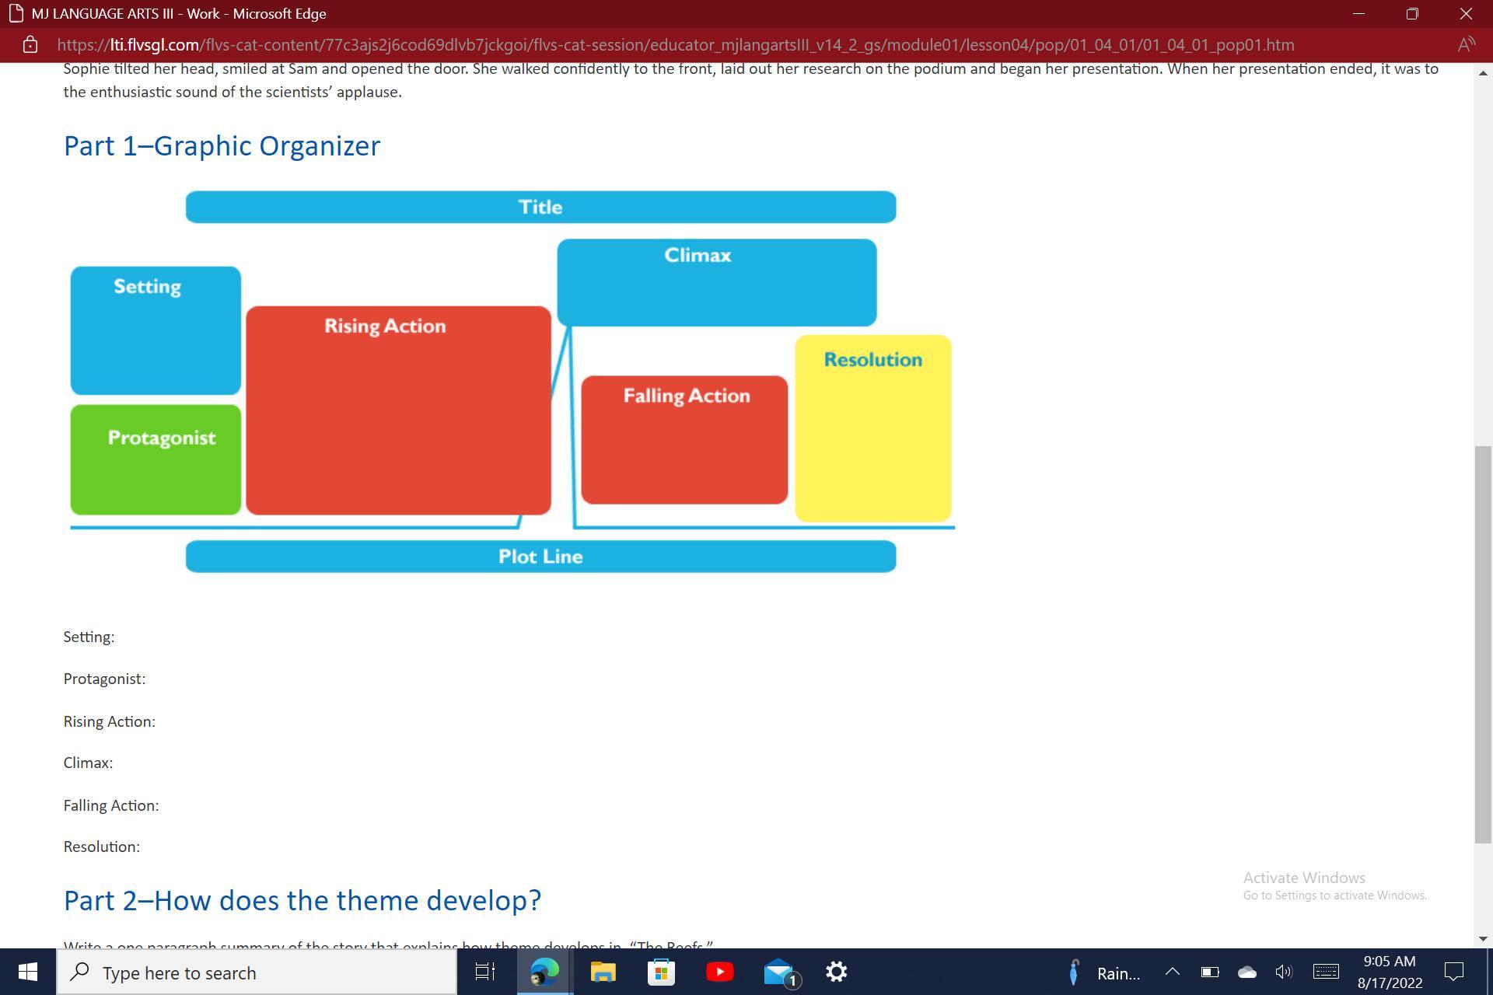This screenshot has width=1493, height=995.
Task: Open the Rain weather widget in taskbar
Action: pyautogui.click(x=1105, y=972)
